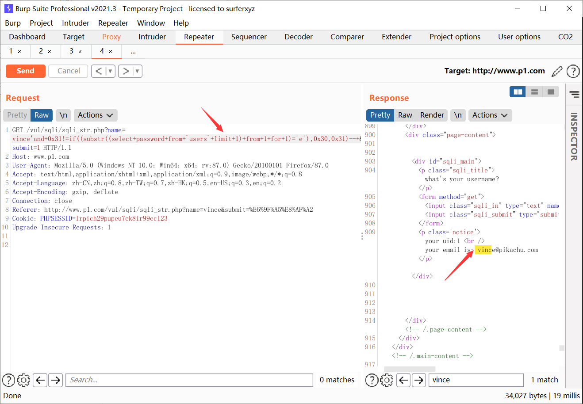
Task: Toggle request Raw view
Action: 42,115
